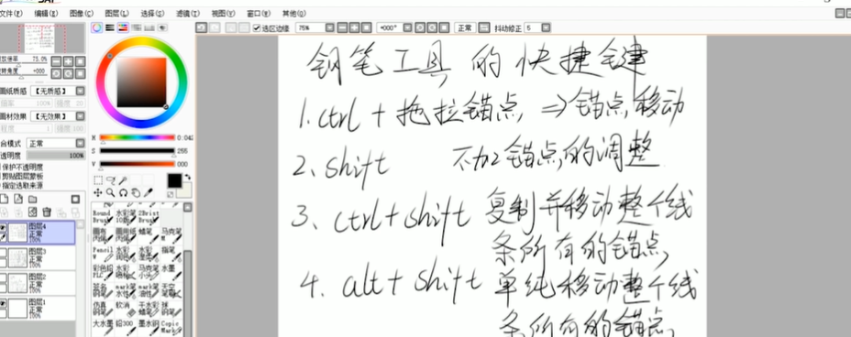851x337 pixels.
Task: Open the 画纸质感 dropdown
Action: [x=80, y=91]
